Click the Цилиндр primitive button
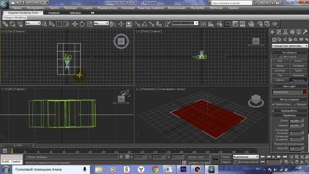The image size is (309, 174). pyautogui.click(x=280, y=71)
